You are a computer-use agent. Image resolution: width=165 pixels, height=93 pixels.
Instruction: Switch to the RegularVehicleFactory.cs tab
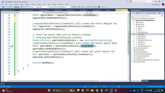(x=27, y=10)
